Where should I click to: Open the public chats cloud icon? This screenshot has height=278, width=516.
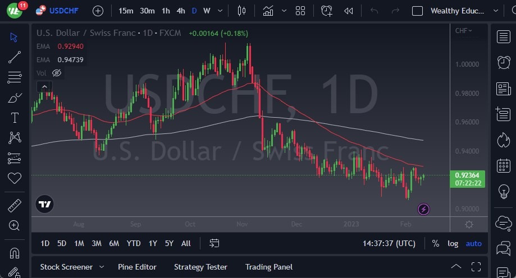pyautogui.click(x=504, y=223)
